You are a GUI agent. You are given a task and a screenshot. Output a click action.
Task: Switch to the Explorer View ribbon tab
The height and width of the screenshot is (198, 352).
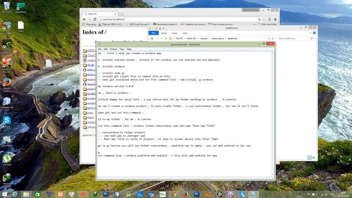(x=185, y=33)
